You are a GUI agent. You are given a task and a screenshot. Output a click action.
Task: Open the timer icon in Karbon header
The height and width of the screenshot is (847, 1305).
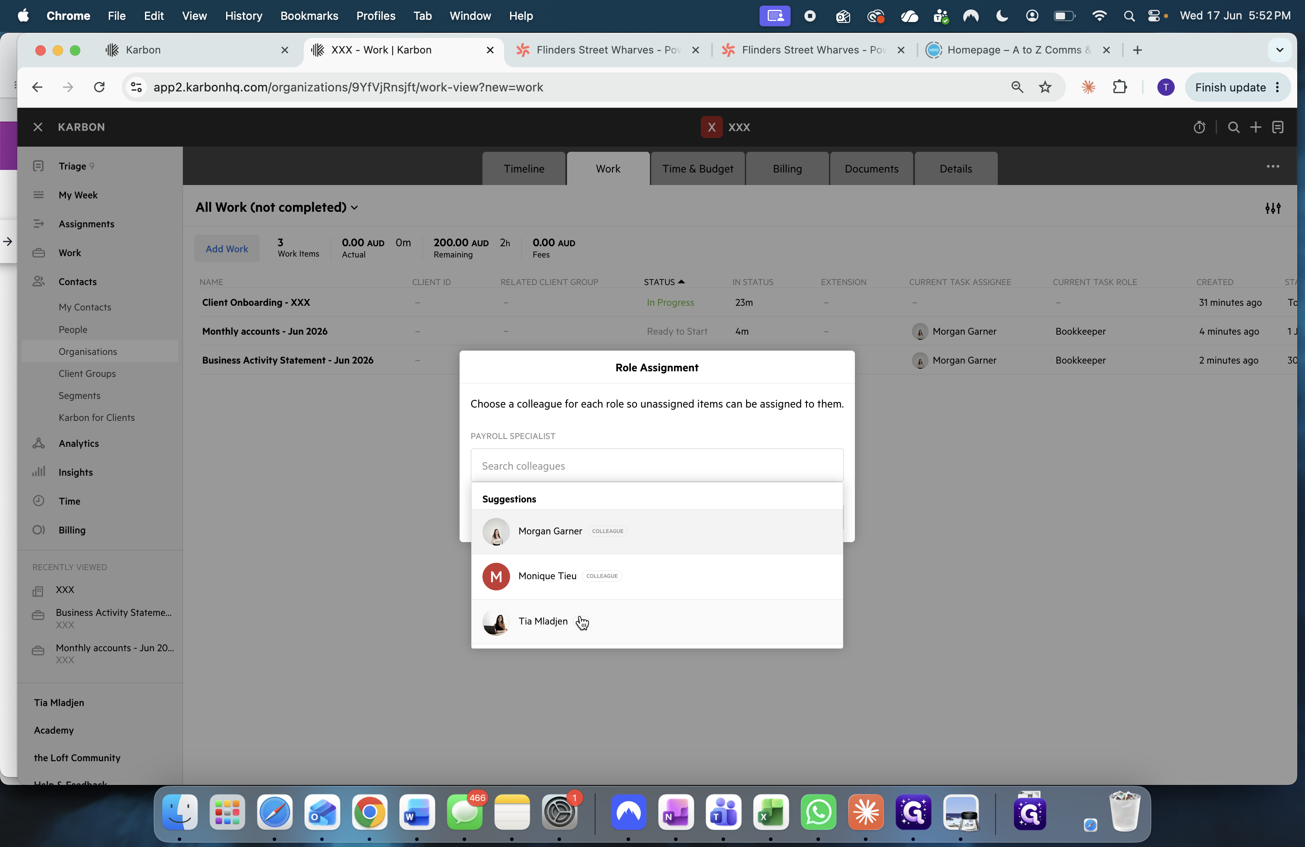click(x=1199, y=127)
